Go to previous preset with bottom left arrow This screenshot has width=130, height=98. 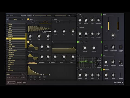[22, 74]
